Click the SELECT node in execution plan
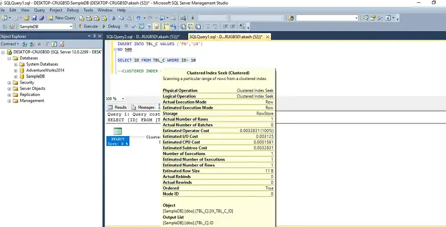This screenshot has height=227, width=446. [118, 136]
